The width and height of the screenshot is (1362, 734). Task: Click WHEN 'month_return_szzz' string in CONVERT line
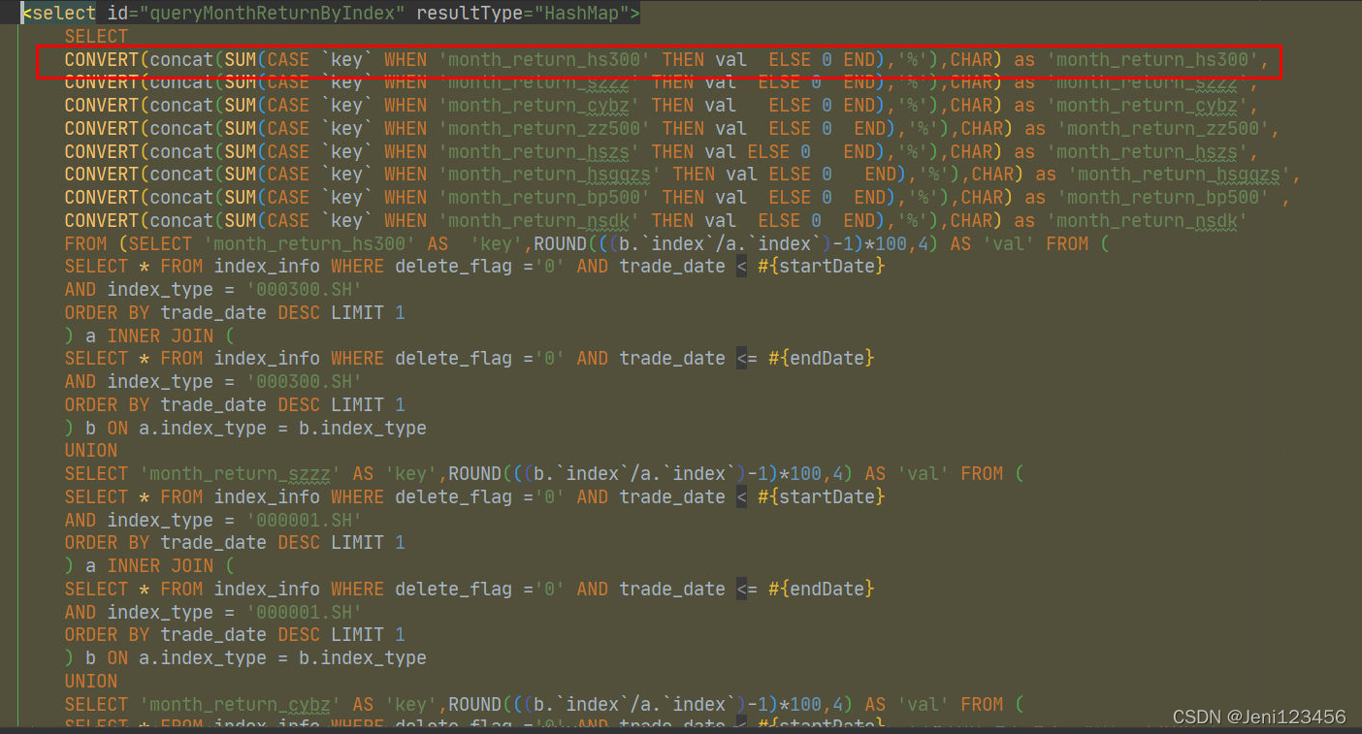click(538, 82)
